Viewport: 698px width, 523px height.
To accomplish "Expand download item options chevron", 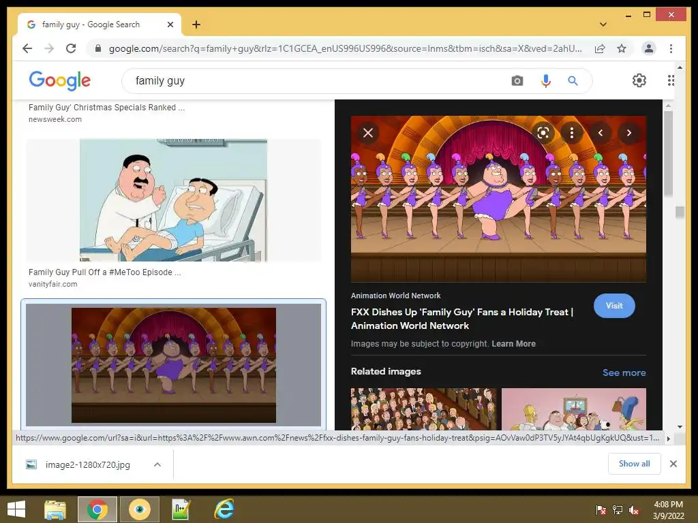I will pos(157,464).
